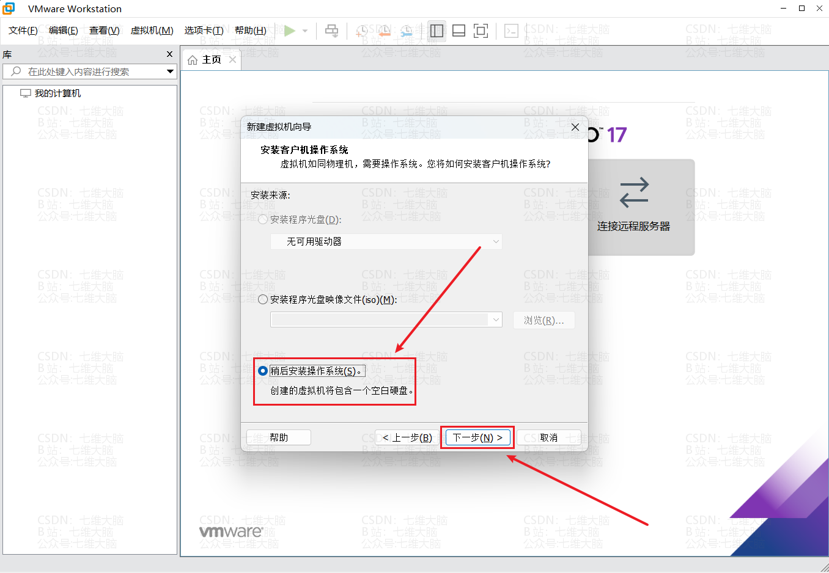829x573 pixels.
Task: Click the 创建的虚拟机将包含一个空白硬盘 description text
Action: 342,390
